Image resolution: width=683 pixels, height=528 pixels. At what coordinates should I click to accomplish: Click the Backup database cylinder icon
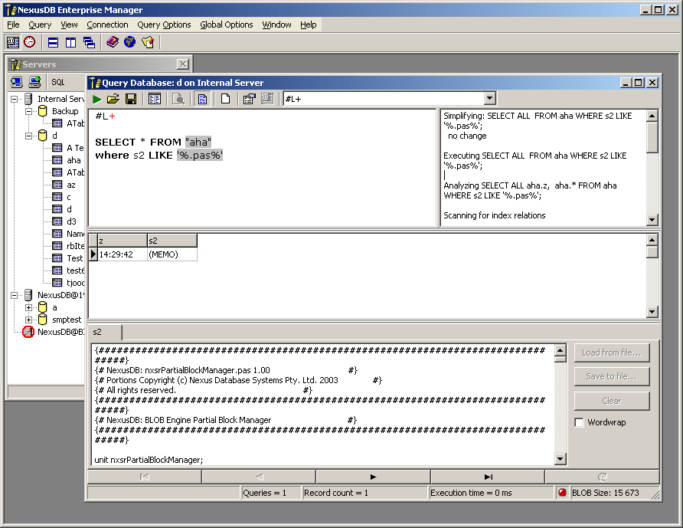click(x=42, y=111)
